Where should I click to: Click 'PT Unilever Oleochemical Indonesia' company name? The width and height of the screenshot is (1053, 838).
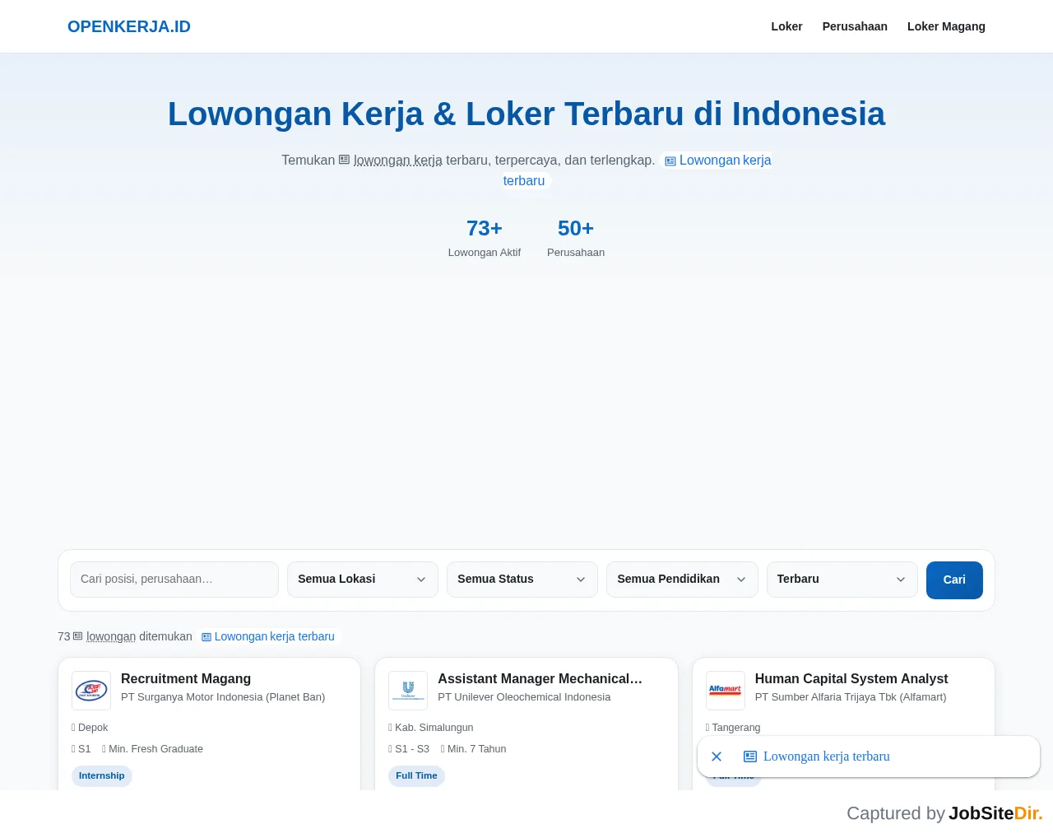pos(524,697)
